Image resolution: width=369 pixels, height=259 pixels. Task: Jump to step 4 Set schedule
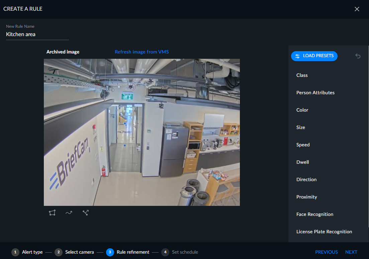coord(180,252)
